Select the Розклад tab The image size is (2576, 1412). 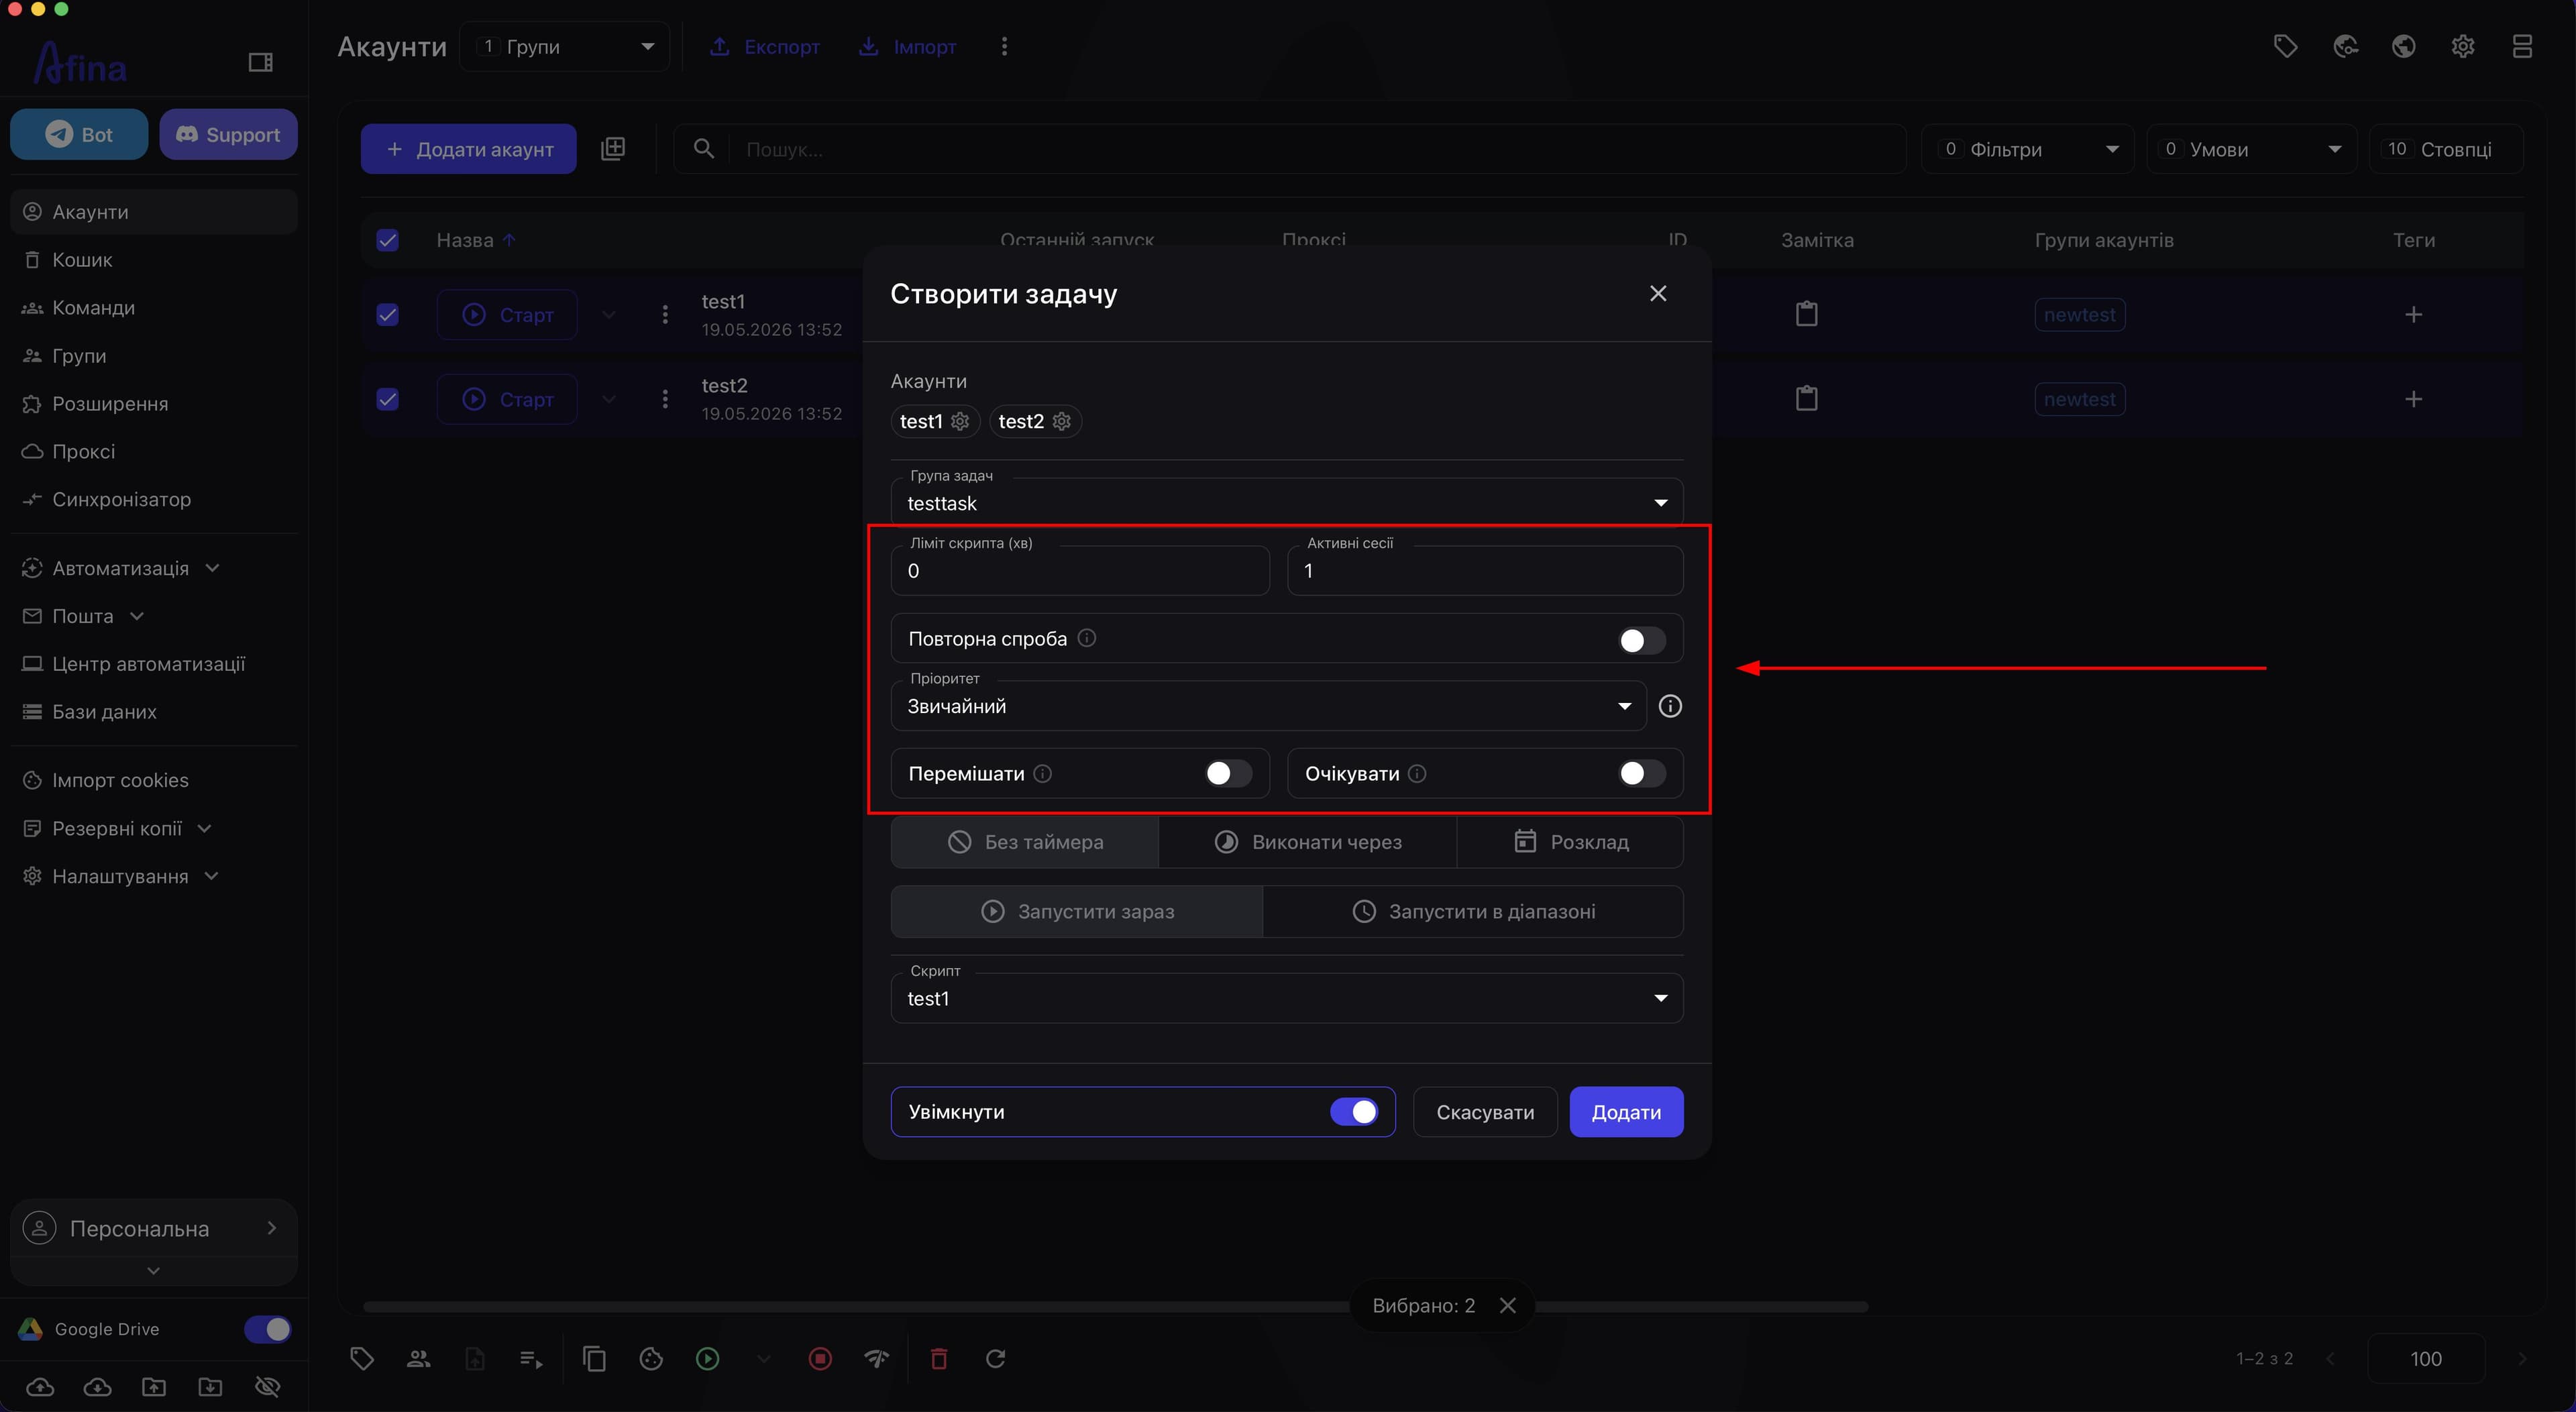point(1570,842)
